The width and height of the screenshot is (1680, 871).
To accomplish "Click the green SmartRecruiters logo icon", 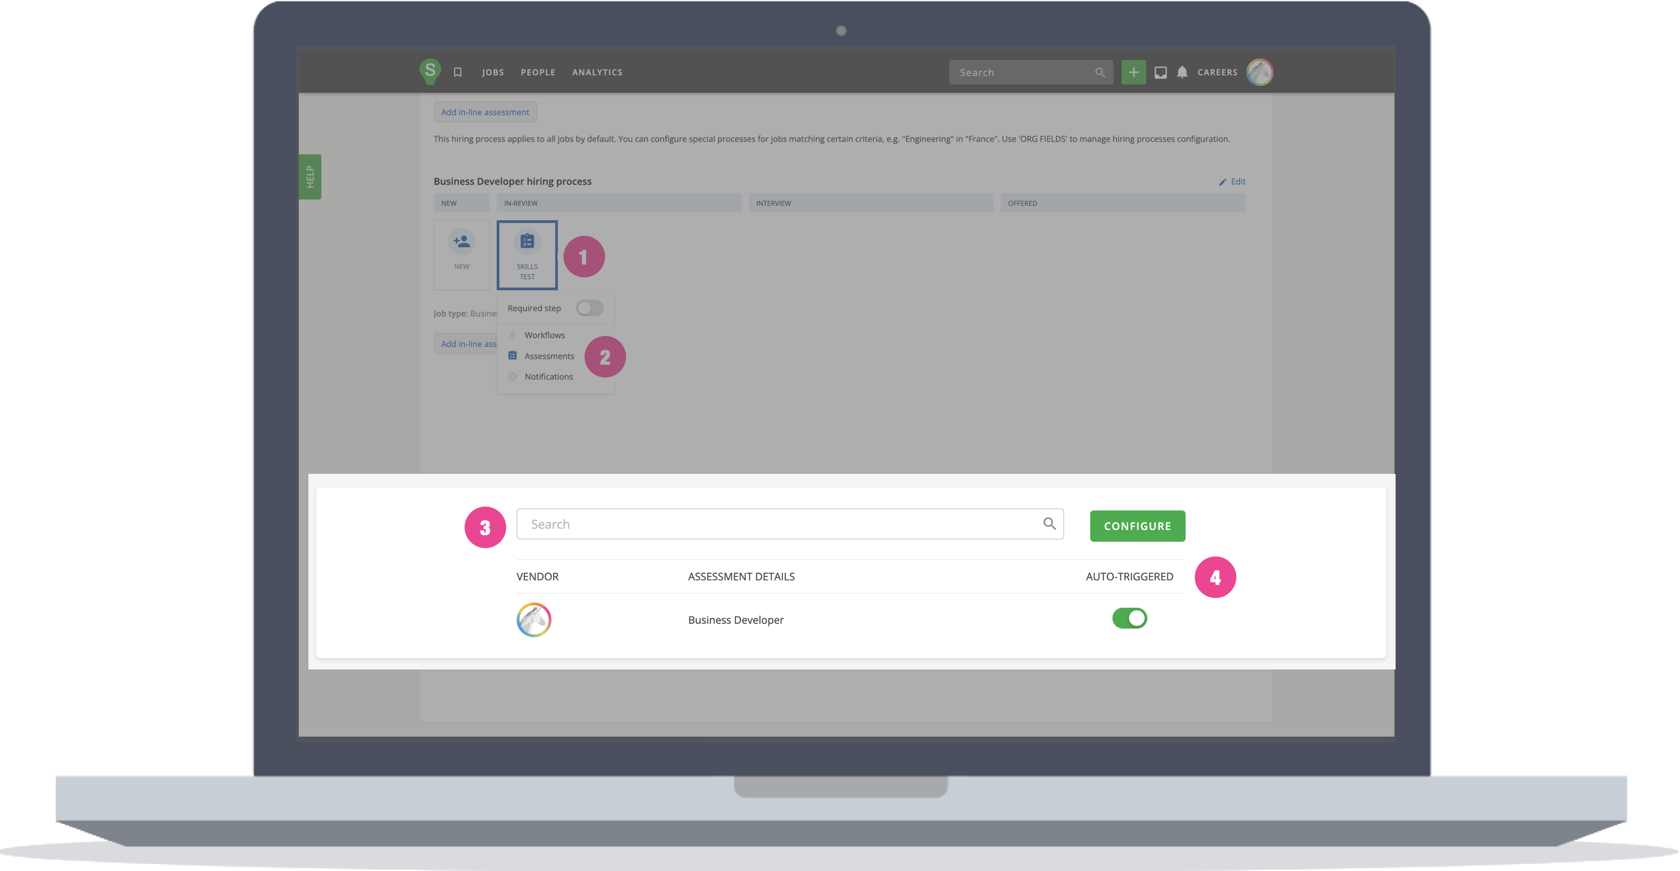I will point(430,71).
